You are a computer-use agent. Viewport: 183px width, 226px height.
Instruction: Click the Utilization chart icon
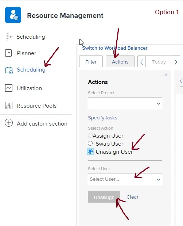click(x=9, y=88)
